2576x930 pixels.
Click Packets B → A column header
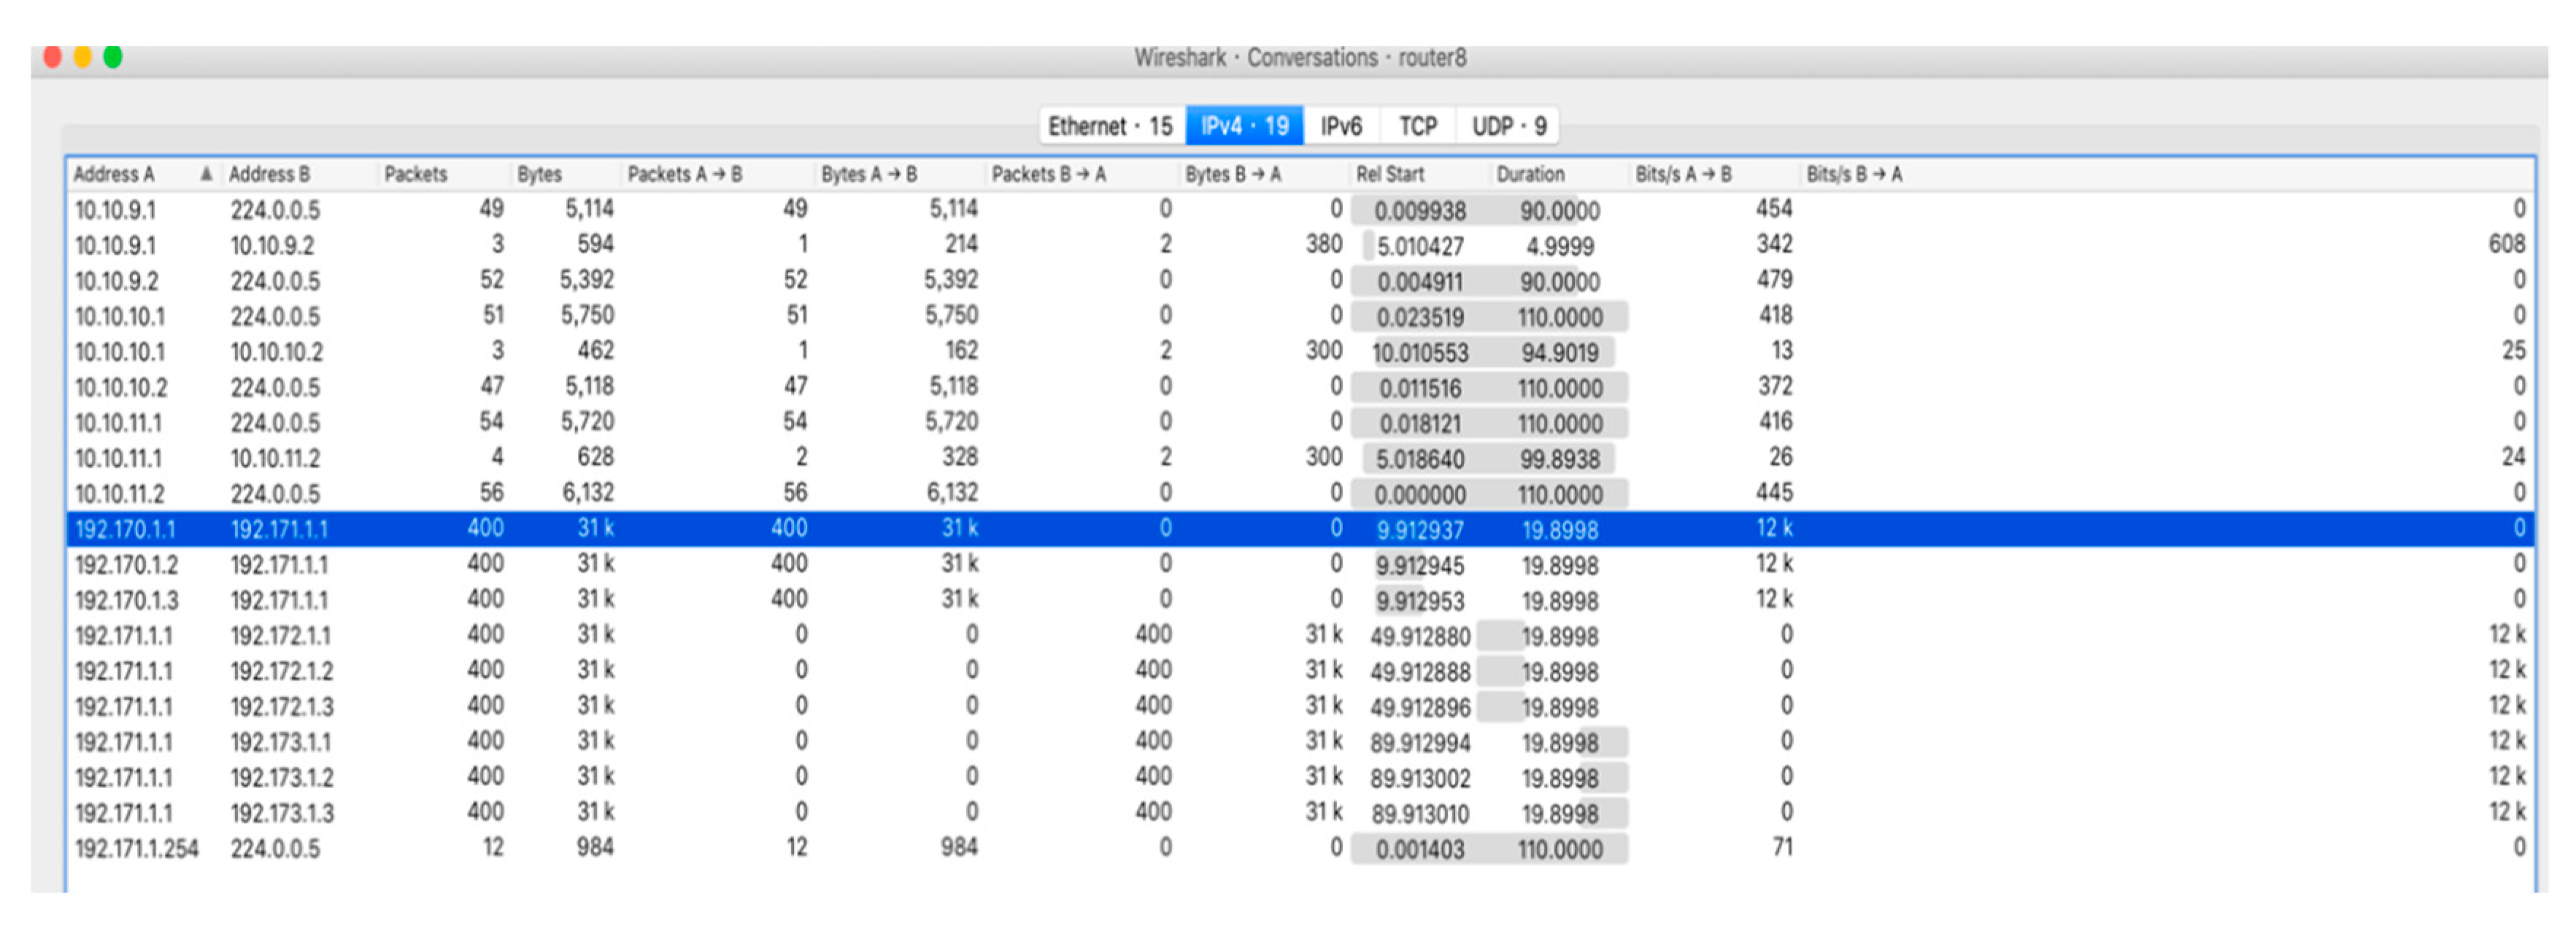(1048, 174)
